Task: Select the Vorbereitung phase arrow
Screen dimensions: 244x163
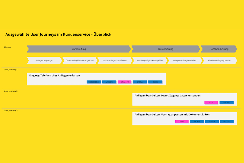Action: 79,49
